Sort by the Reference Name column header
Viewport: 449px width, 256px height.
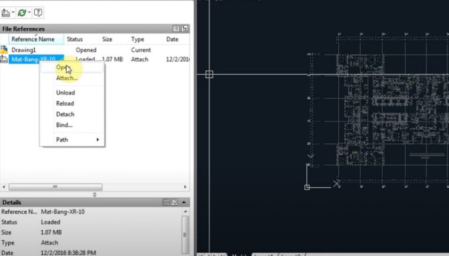tap(33, 39)
